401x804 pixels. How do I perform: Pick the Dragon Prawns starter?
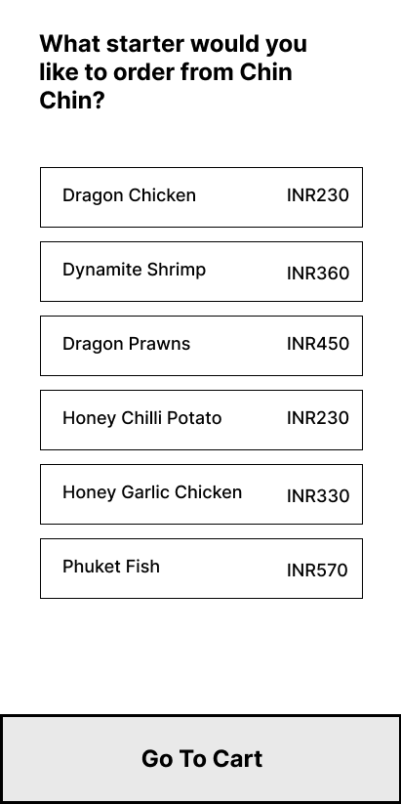(201, 346)
